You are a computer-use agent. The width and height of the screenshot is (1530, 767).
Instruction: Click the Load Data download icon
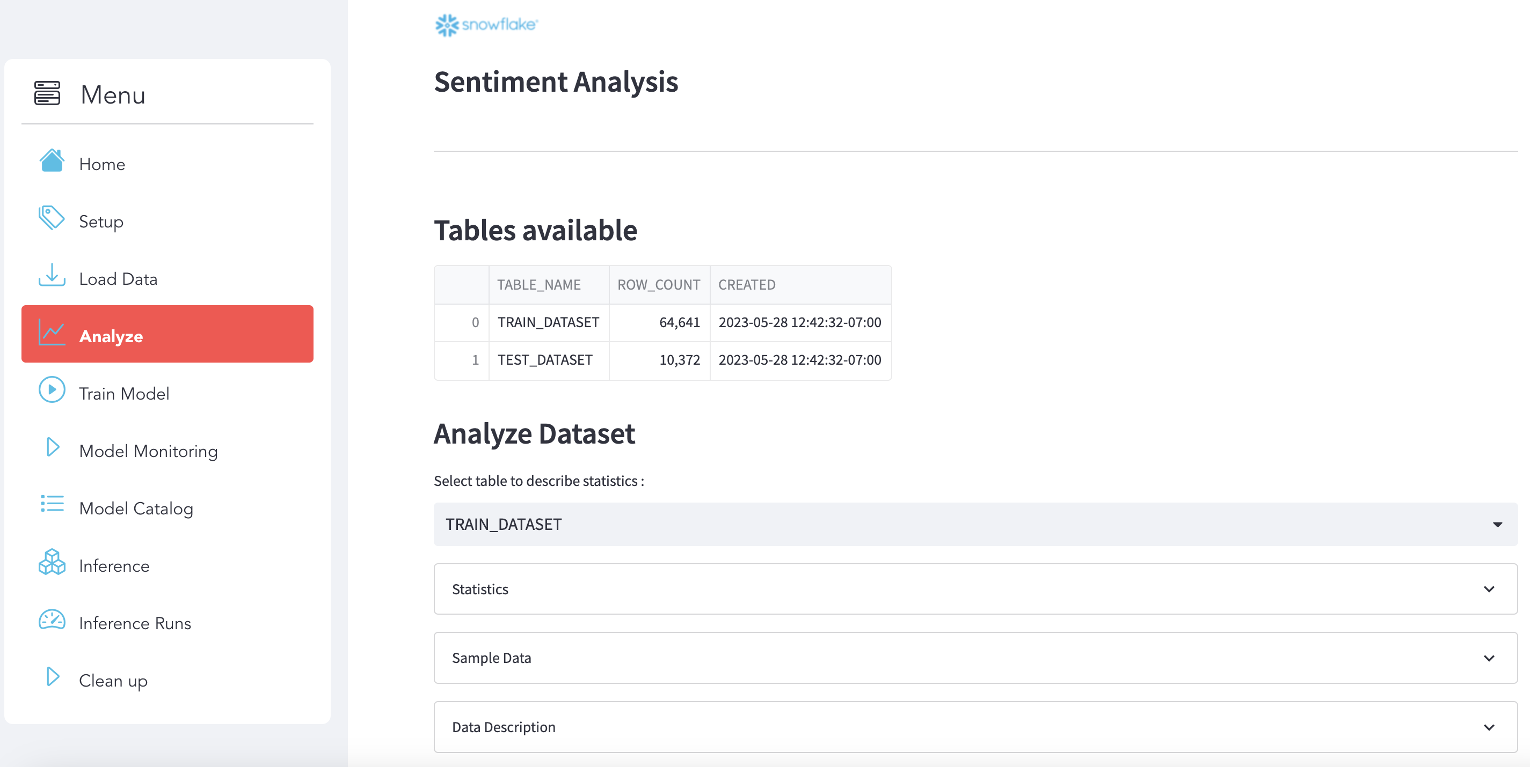(52, 275)
